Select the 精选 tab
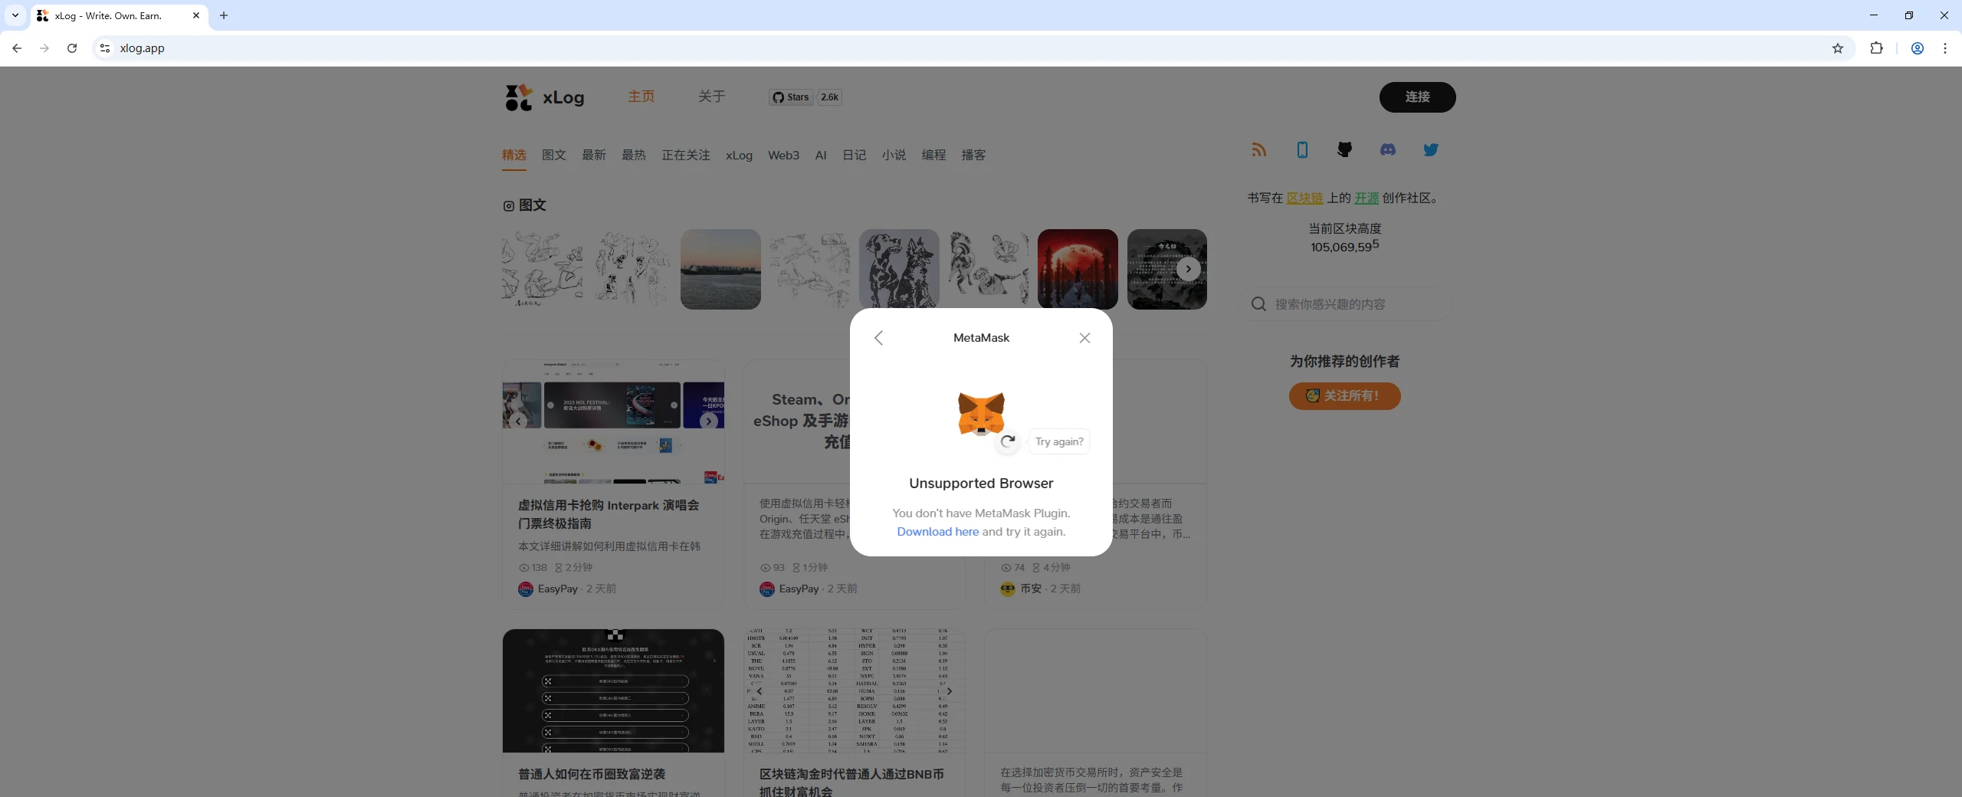The height and width of the screenshot is (797, 1962). (514, 155)
